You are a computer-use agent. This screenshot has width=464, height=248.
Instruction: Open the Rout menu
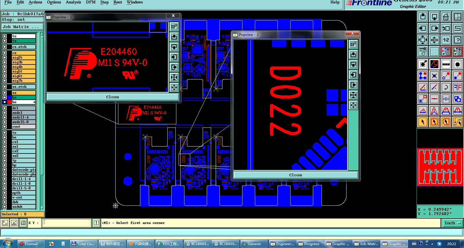point(118,2)
